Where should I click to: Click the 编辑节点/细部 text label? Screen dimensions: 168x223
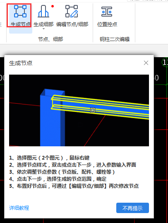tap(72, 24)
